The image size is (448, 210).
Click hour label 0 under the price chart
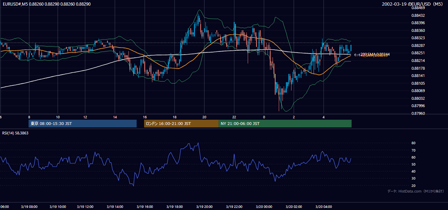point(264,117)
